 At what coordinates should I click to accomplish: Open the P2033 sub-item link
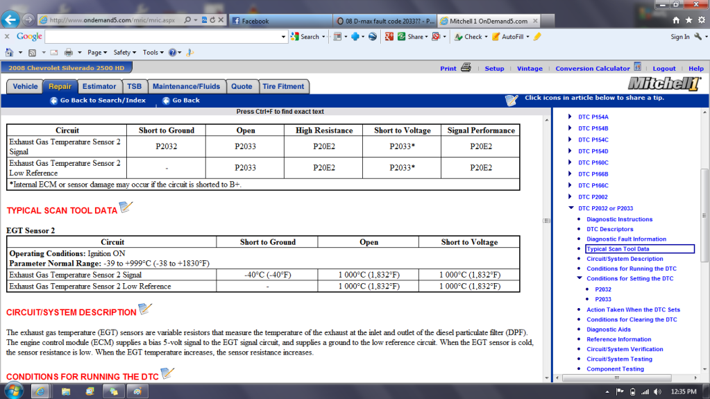[602, 299]
